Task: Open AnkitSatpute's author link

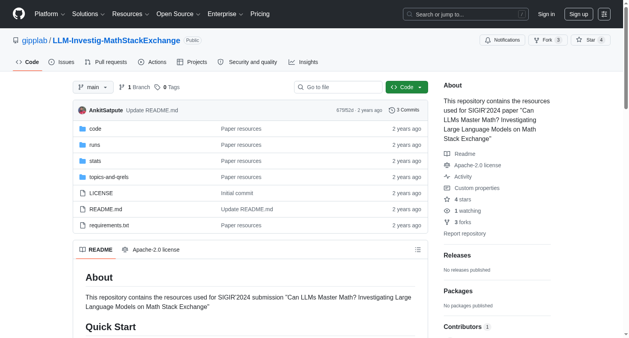Action: [x=106, y=110]
